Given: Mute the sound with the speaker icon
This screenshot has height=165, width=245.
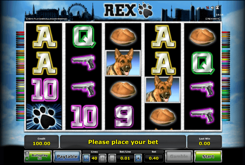Looking at the screenshot, I should 212,8.
